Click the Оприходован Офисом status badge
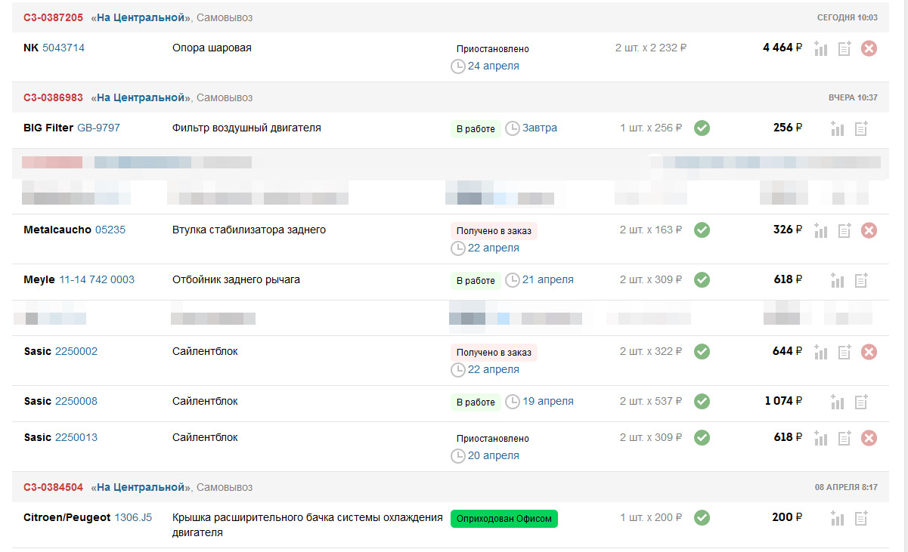The height and width of the screenshot is (552, 908). tap(504, 519)
